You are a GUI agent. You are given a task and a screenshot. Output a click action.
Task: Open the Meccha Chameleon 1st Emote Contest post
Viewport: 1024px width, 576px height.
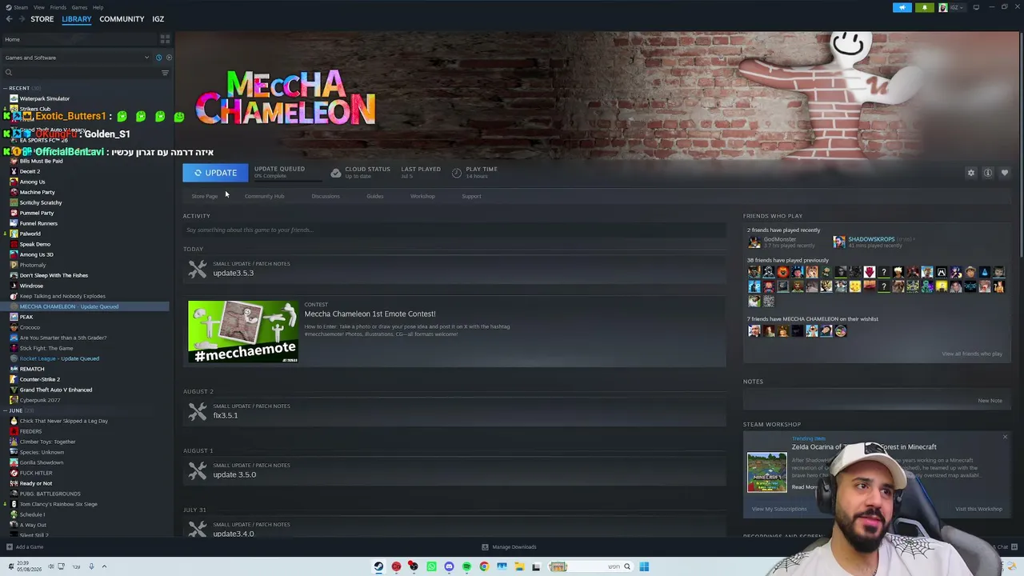370,314
